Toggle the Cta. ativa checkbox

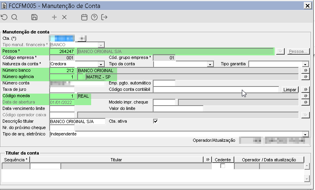tap(156, 121)
